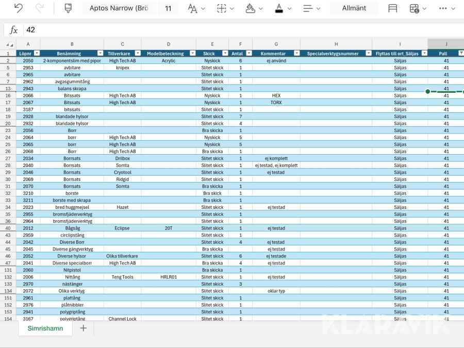The height and width of the screenshot is (348, 464).
Task: Add a new sheet with plus button
Action: click(x=83, y=328)
